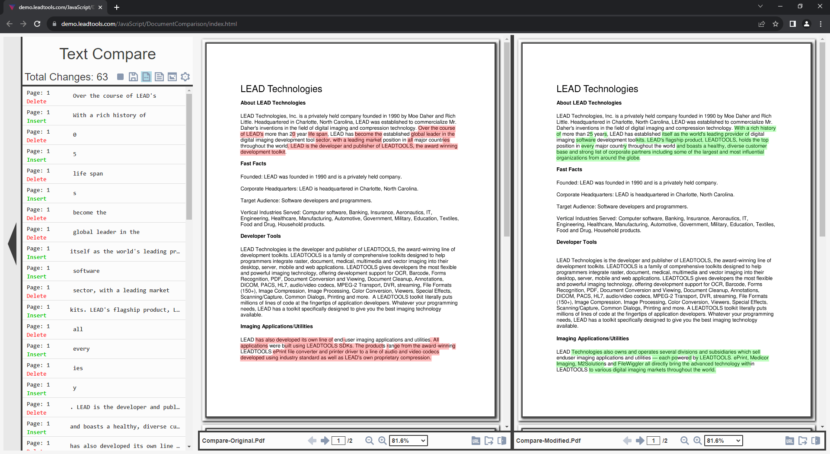Select change 'Over the course of LEAD's'

point(104,96)
